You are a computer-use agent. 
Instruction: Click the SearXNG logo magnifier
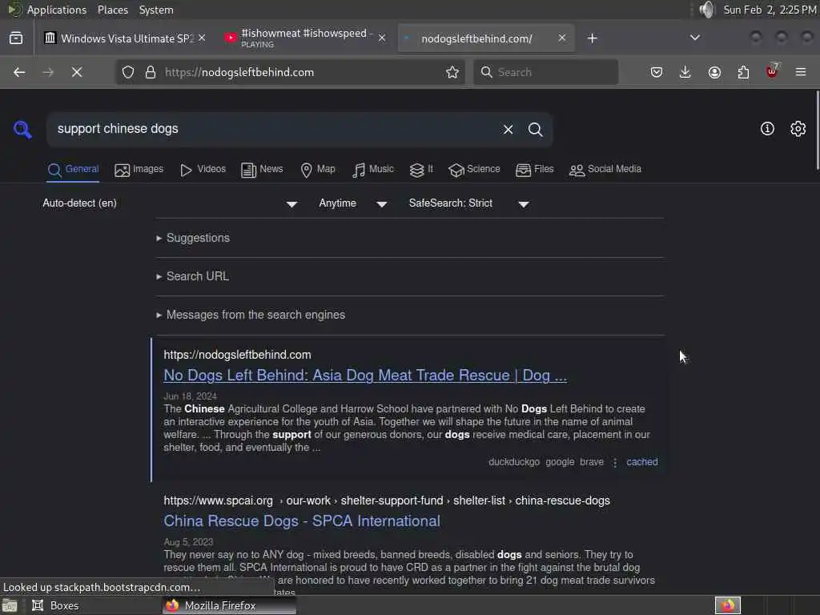point(22,129)
